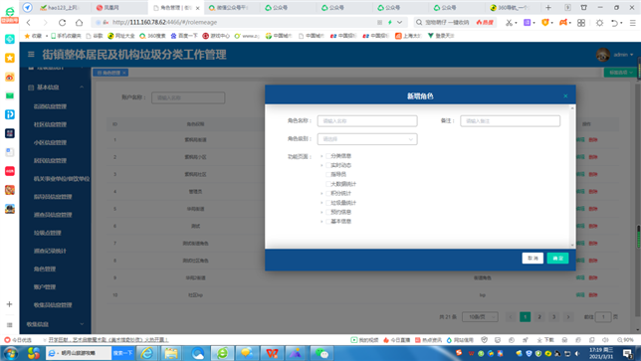This screenshot has width=641, height=361.
Task: Go to page 3 in the pagination
Action: (x=553, y=317)
